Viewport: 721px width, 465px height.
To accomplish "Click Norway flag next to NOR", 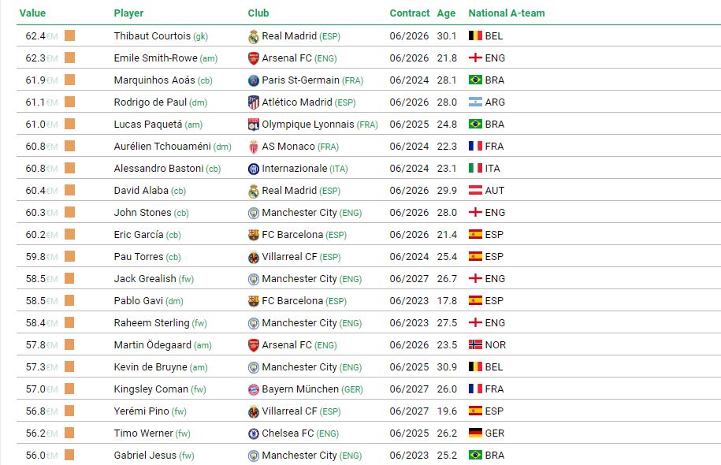I will (x=475, y=344).
